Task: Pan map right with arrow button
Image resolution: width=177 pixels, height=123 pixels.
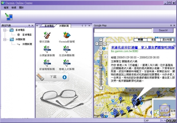Action: coord(105,44)
